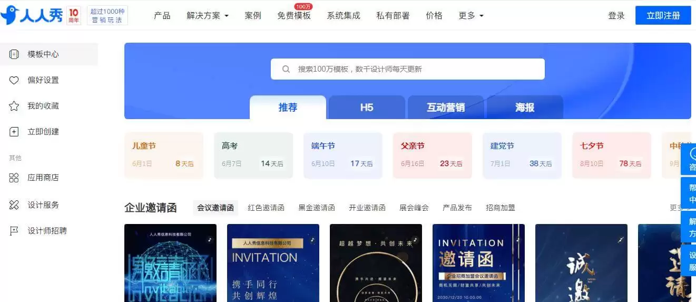Open the 七夕节 holiday card

coord(612,155)
